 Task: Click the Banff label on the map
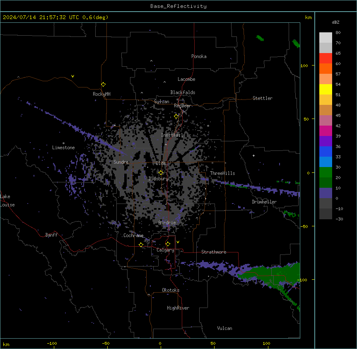tap(51, 235)
